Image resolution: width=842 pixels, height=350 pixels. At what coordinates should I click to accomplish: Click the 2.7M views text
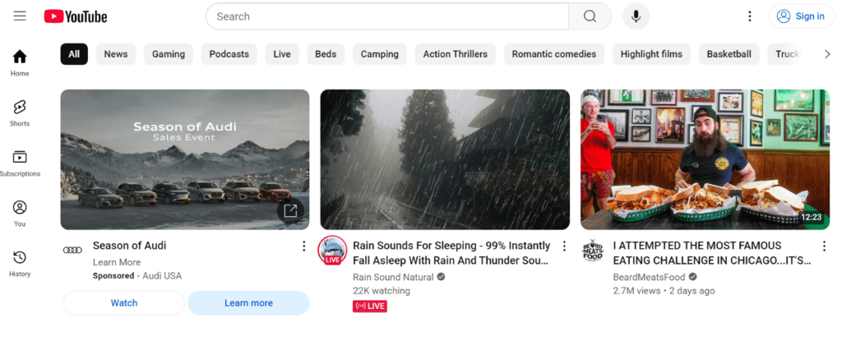637,290
